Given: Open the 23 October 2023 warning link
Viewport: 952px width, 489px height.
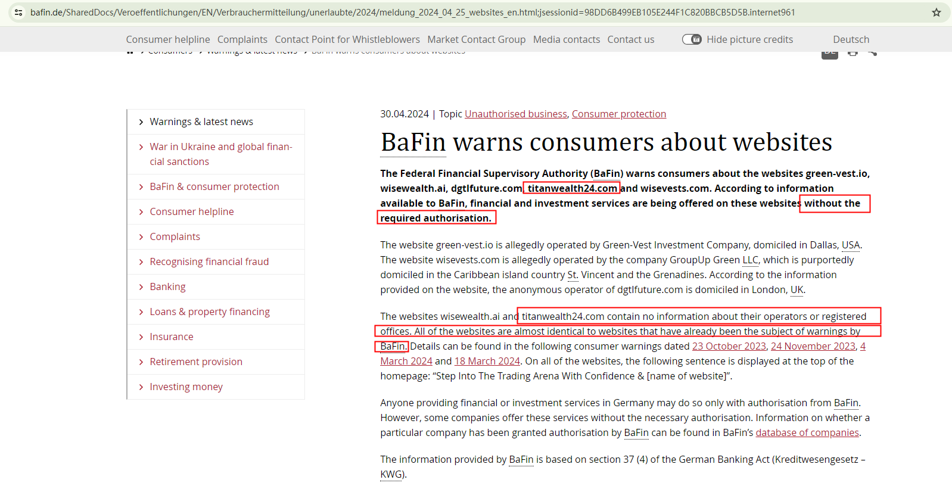Looking at the screenshot, I should [x=729, y=346].
